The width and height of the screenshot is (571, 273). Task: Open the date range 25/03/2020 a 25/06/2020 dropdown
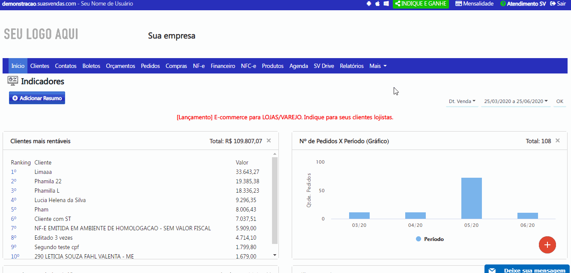click(516, 101)
